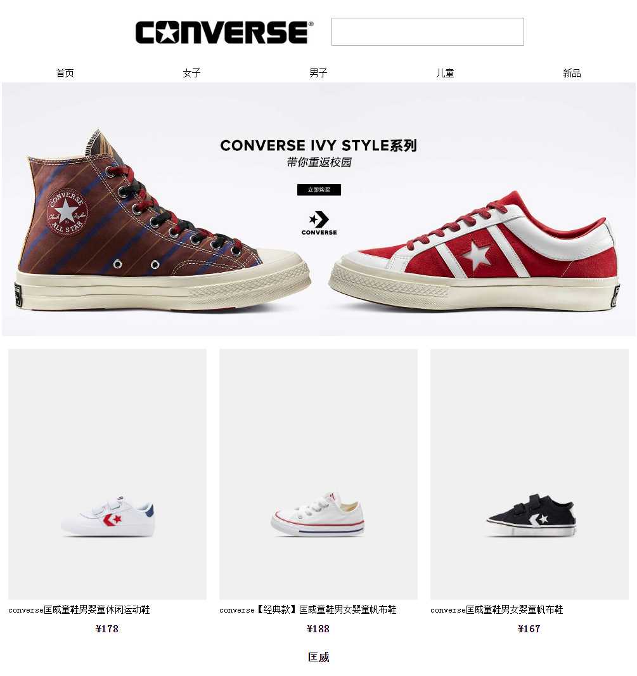Open the white classic canvas shoe thumbnail
Image resolution: width=637 pixels, height=676 pixels.
point(318,474)
